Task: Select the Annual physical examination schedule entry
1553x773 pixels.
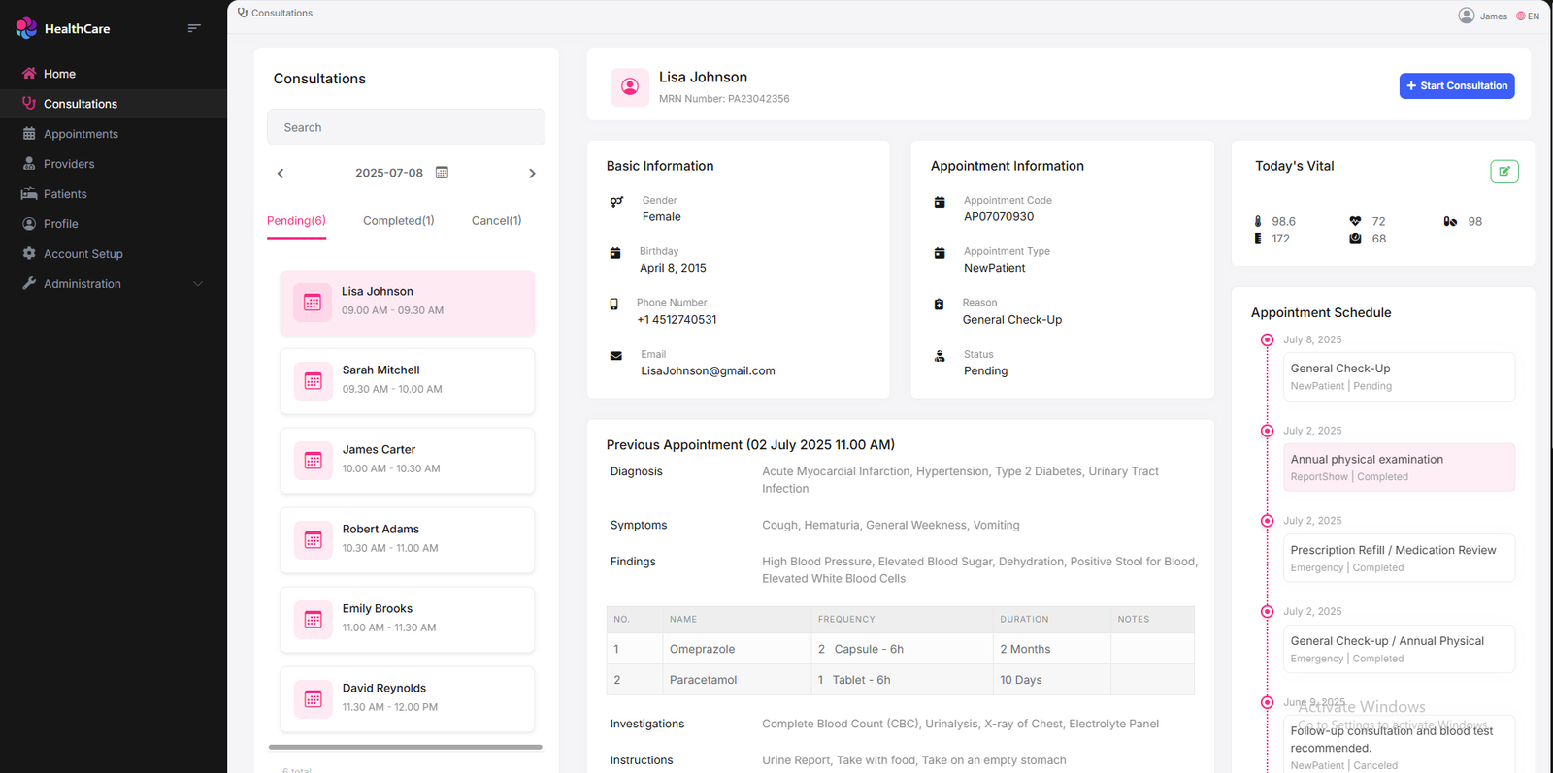Action: coord(1398,467)
